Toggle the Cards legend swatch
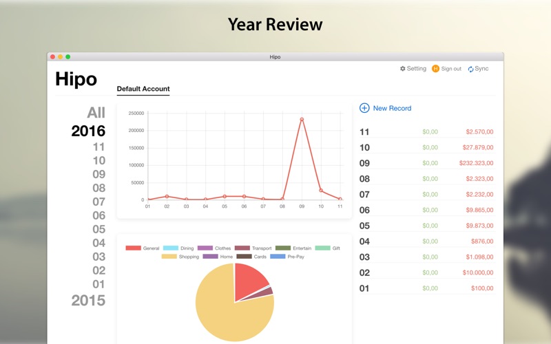The height and width of the screenshot is (344, 551). click(245, 257)
